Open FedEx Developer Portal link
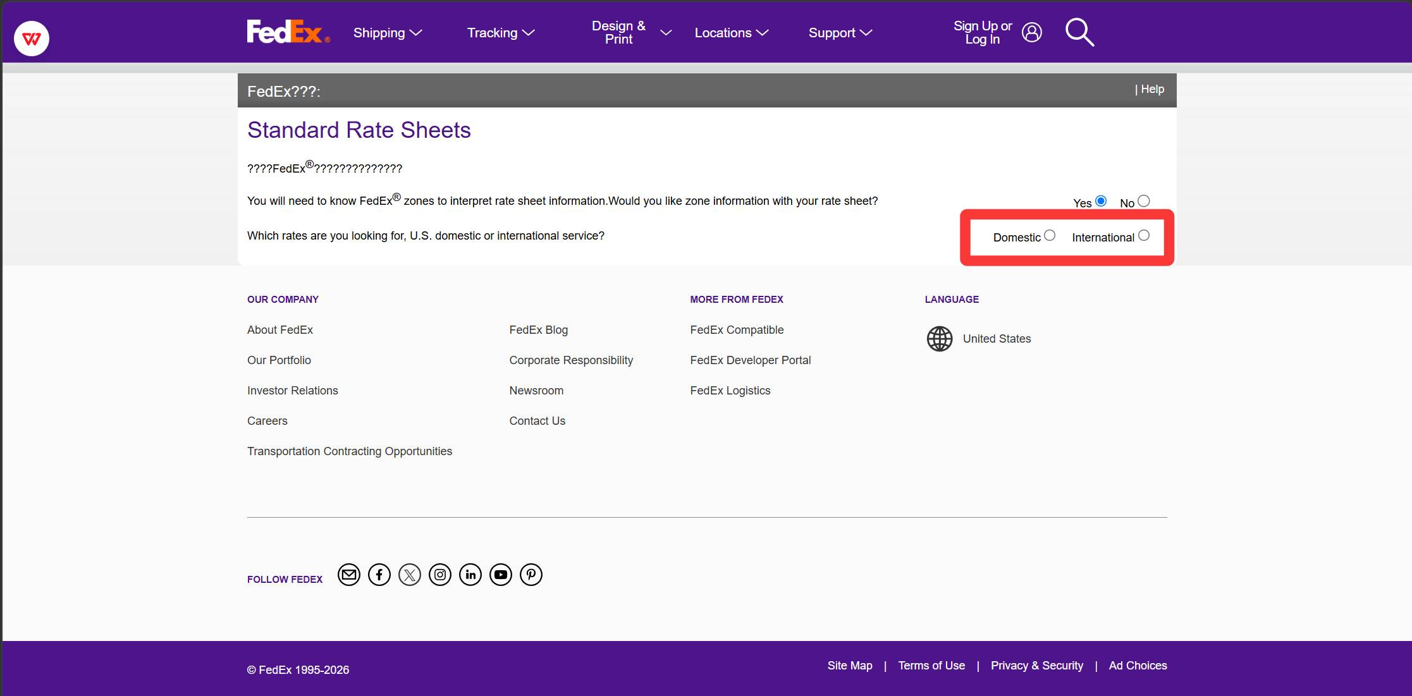The height and width of the screenshot is (696, 1412). [x=751, y=360]
